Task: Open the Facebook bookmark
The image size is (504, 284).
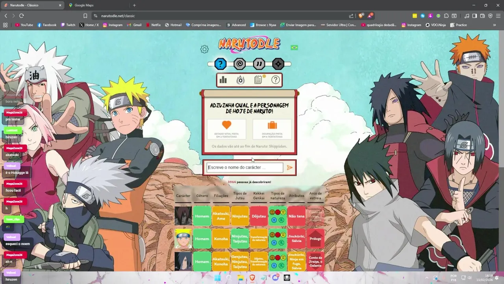Action: pos(47,25)
